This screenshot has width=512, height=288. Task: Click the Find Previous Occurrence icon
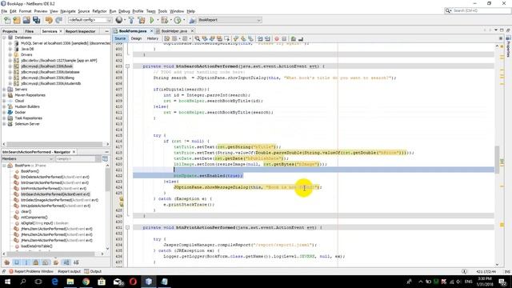[x=205, y=39]
